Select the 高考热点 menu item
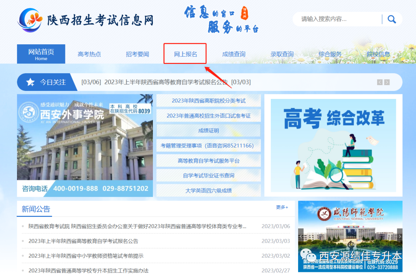416x275 pixels. click(89, 54)
